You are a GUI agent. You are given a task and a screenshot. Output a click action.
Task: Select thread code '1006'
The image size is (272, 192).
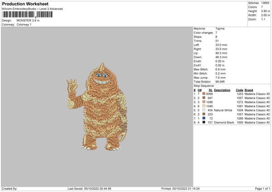pos(240,123)
